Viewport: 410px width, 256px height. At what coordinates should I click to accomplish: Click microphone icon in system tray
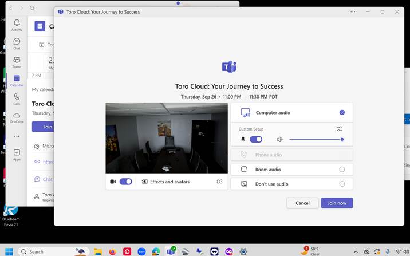point(388,252)
